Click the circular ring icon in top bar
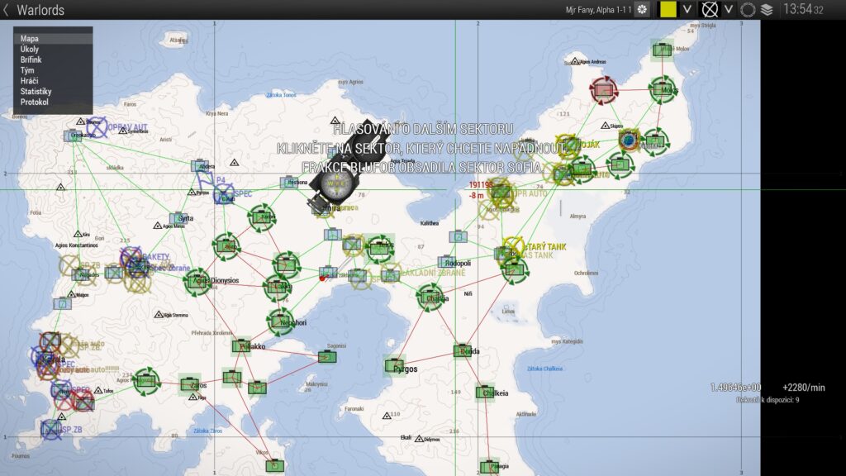846x476 pixels. coord(748,10)
